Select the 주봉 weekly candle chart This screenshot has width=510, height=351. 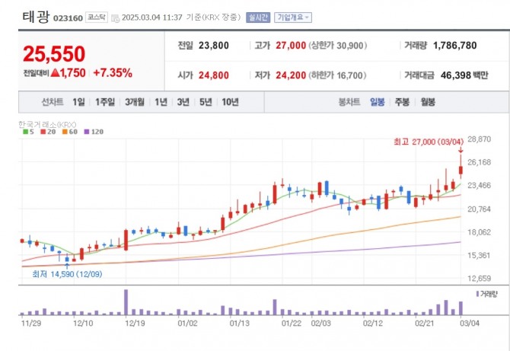402,102
